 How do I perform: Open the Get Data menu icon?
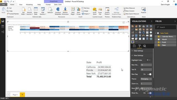tap(23, 9)
